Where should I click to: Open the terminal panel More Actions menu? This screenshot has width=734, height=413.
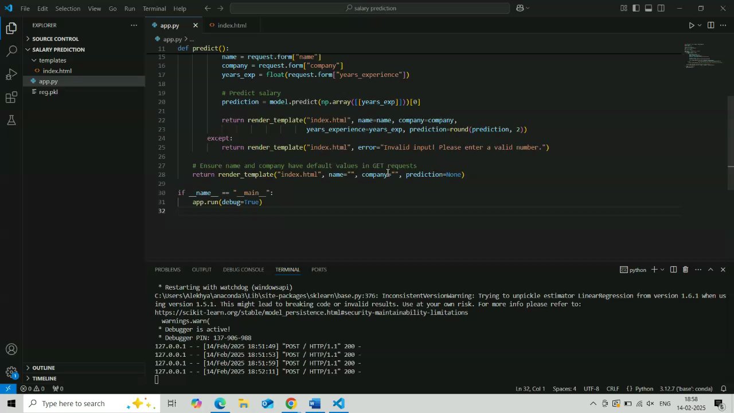698,270
